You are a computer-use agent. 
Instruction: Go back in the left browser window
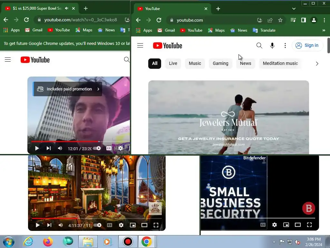[x=6, y=20]
